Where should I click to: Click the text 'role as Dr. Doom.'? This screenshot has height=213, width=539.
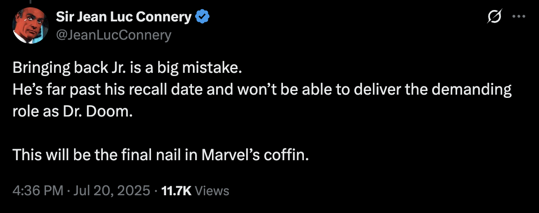[73, 112]
